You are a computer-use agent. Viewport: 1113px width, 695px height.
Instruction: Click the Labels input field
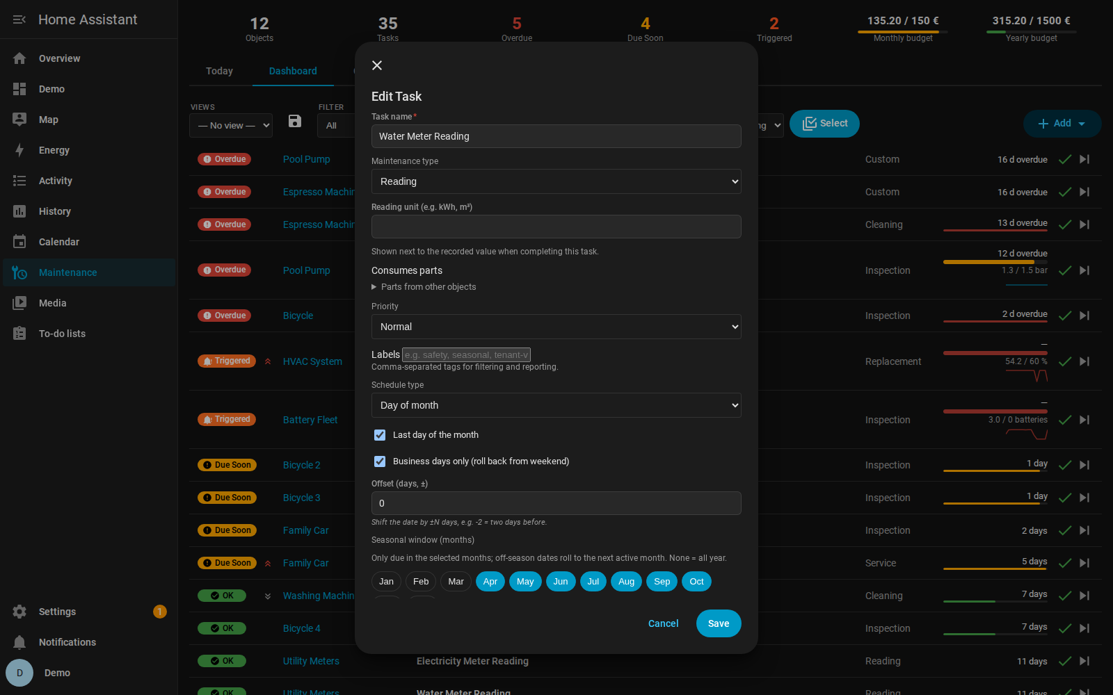(466, 354)
